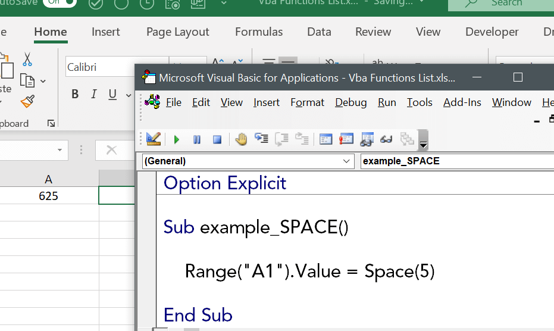Screen dimensions: 554x331
Task: Expand the Underline style dropdown
Action: 129,95
